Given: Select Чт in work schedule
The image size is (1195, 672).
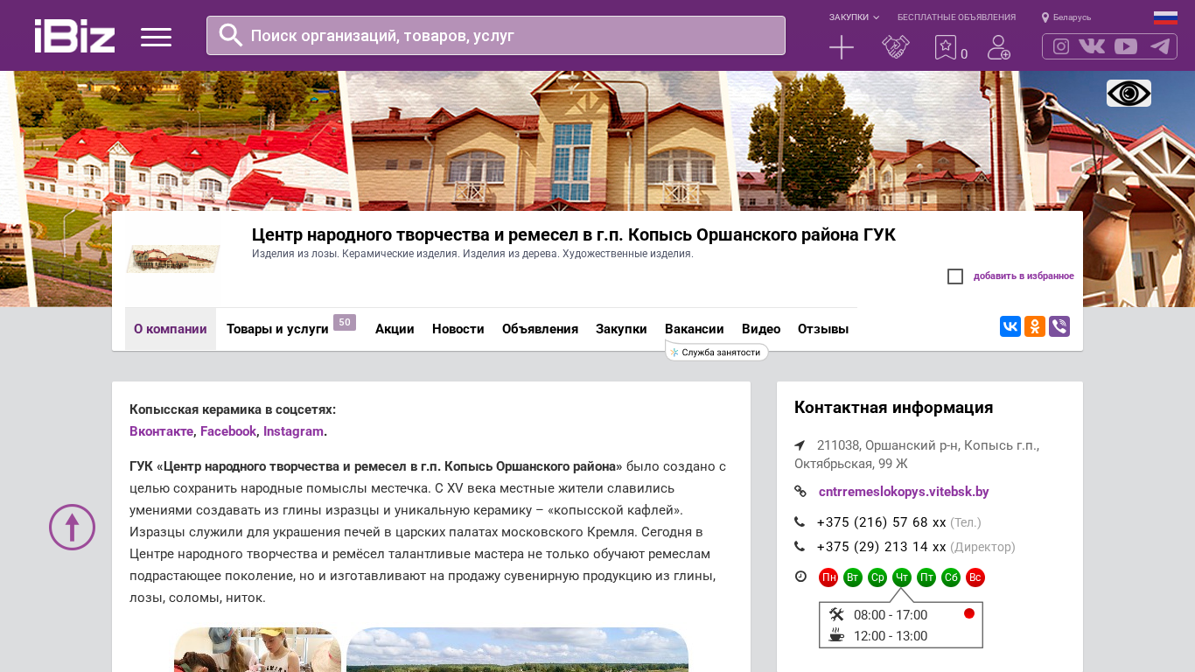Looking at the screenshot, I should [x=902, y=577].
